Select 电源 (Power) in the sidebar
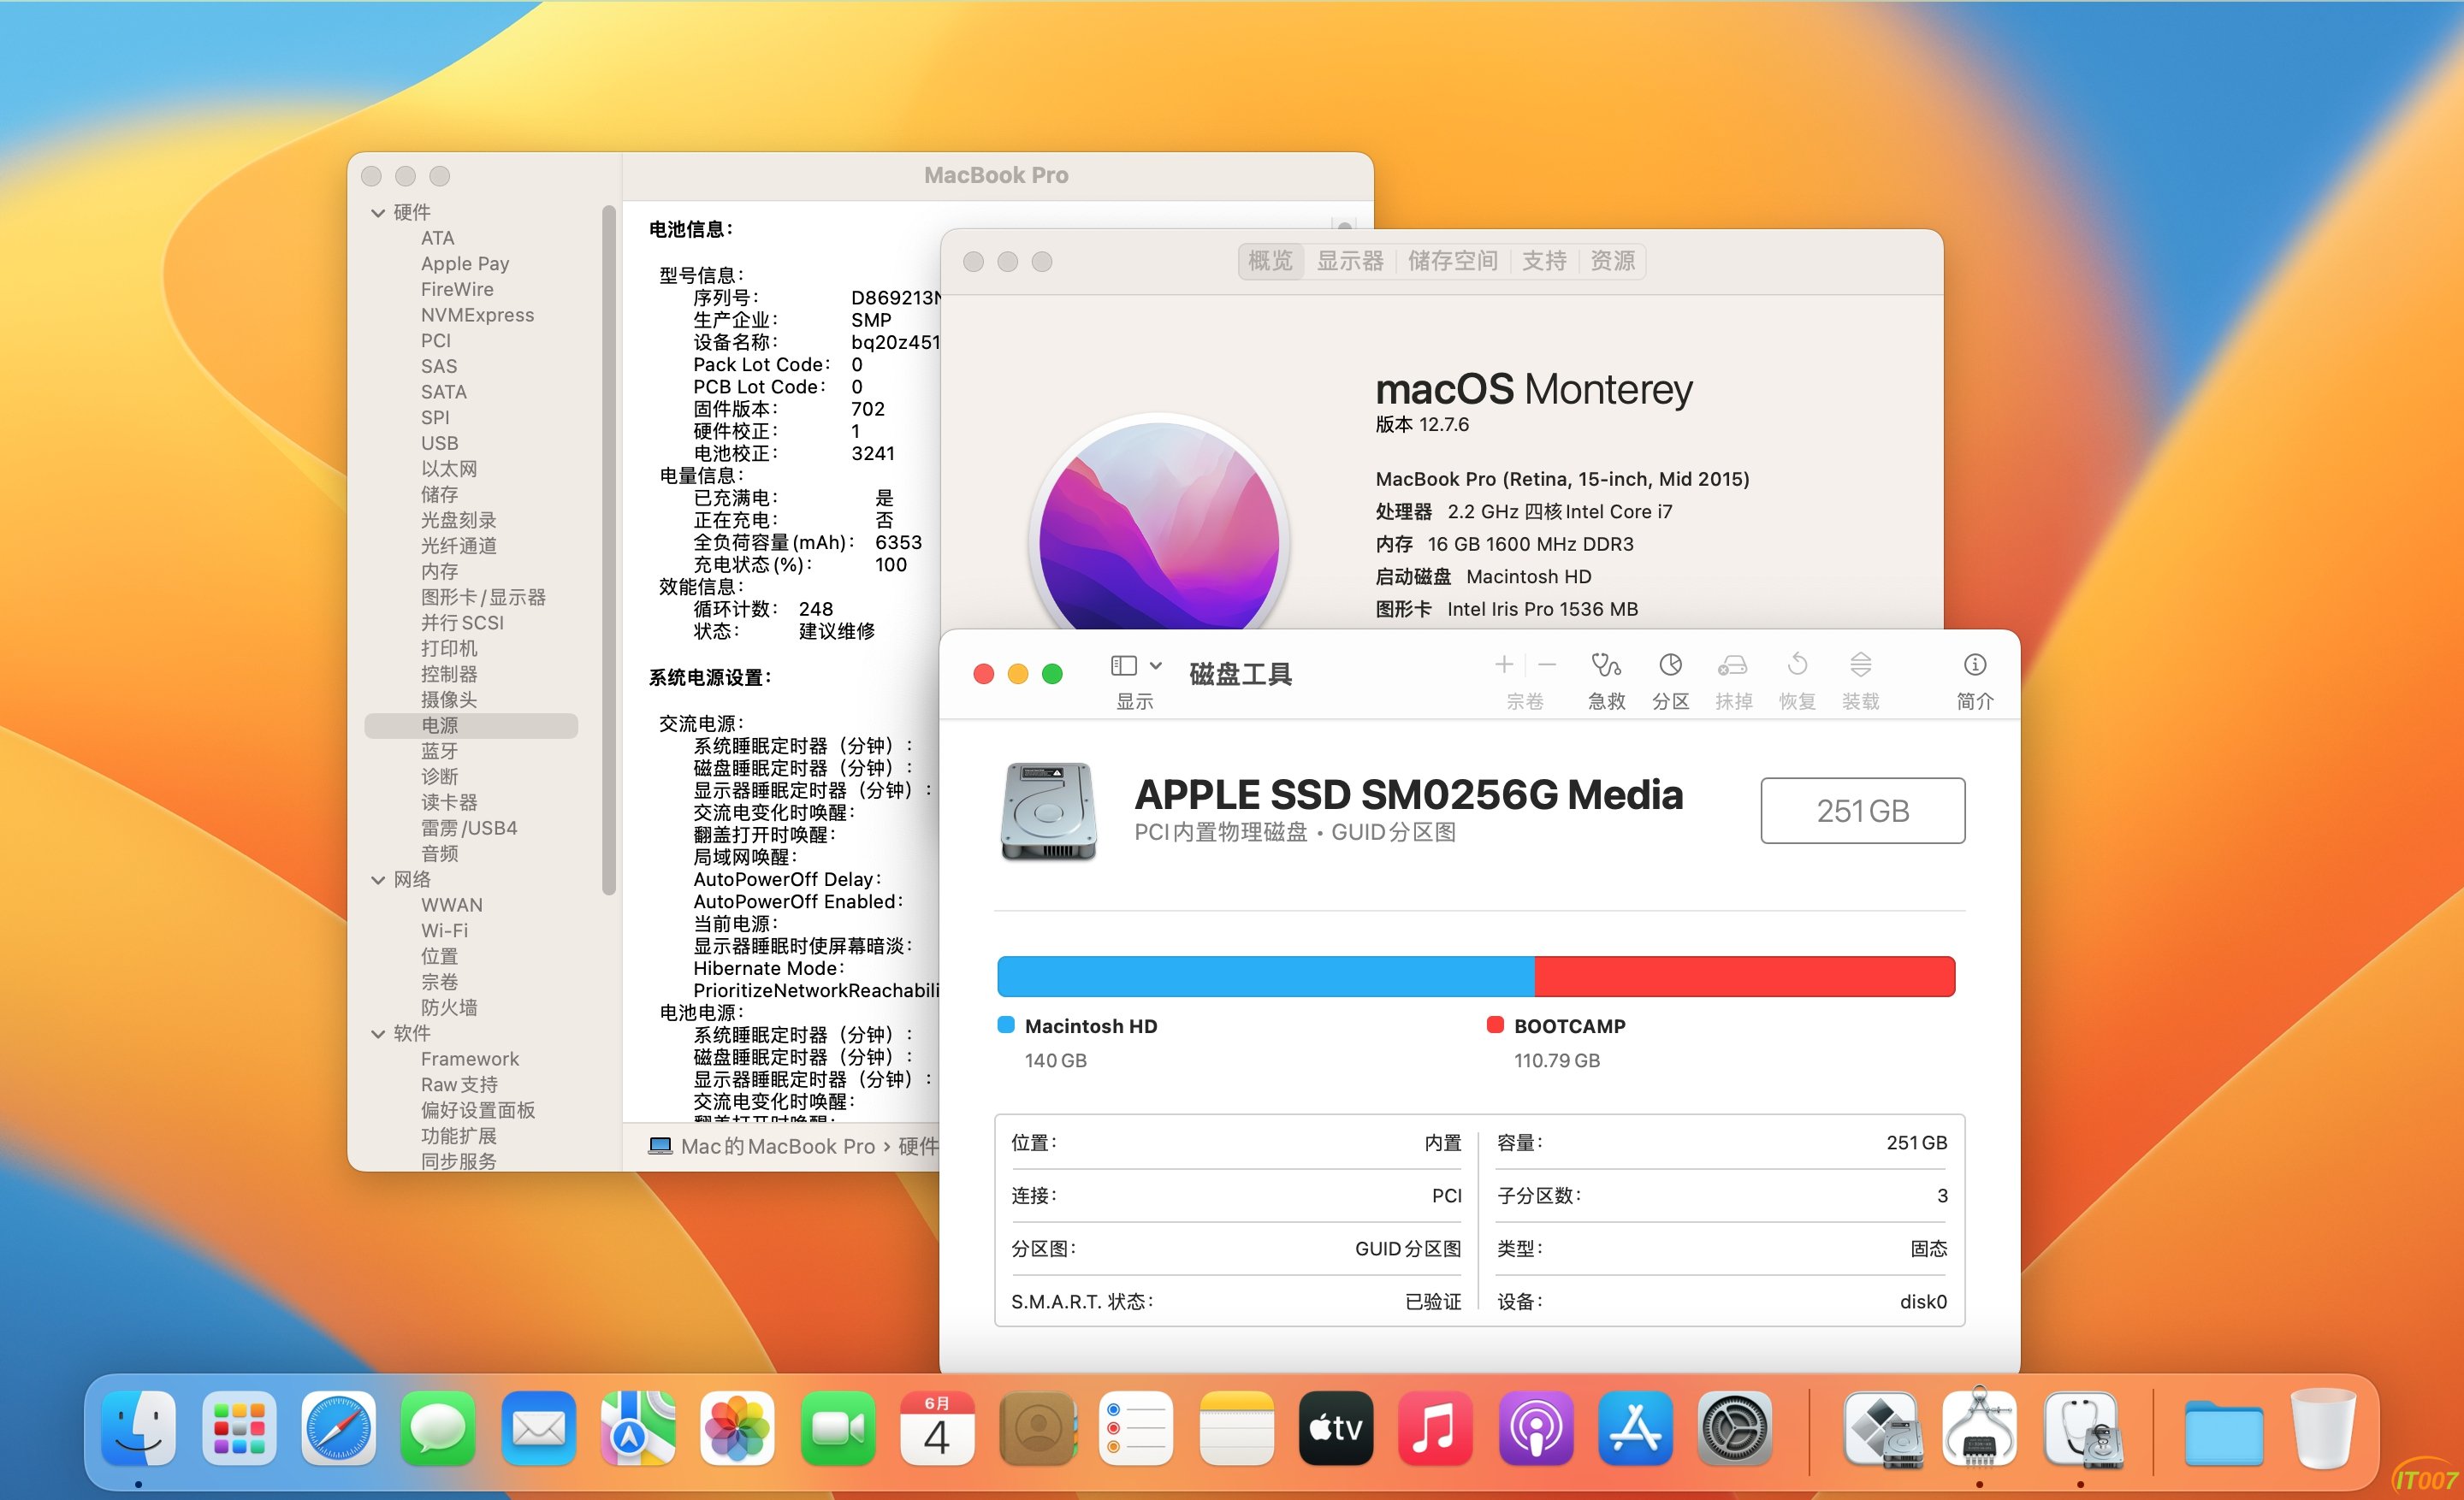This screenshot has width=2464, height=1500. tap(471, 725)
